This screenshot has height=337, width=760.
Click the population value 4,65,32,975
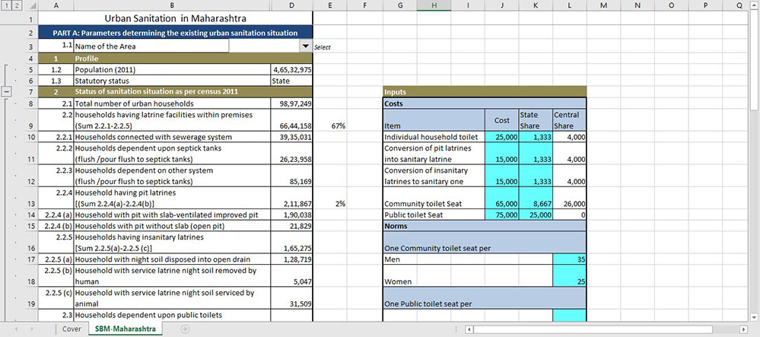(292, 69)
